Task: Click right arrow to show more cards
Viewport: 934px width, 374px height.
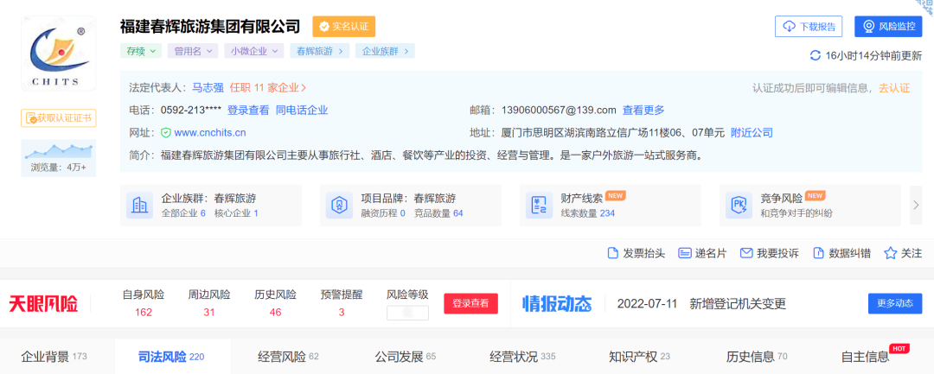Action: click(x=916, y=205)
